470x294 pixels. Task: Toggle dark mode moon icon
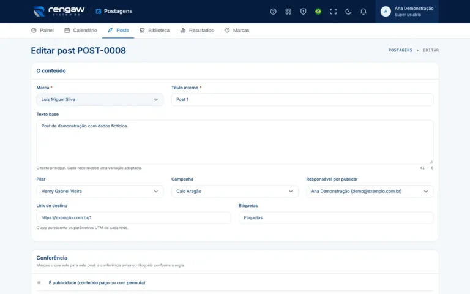coord(348,12)
